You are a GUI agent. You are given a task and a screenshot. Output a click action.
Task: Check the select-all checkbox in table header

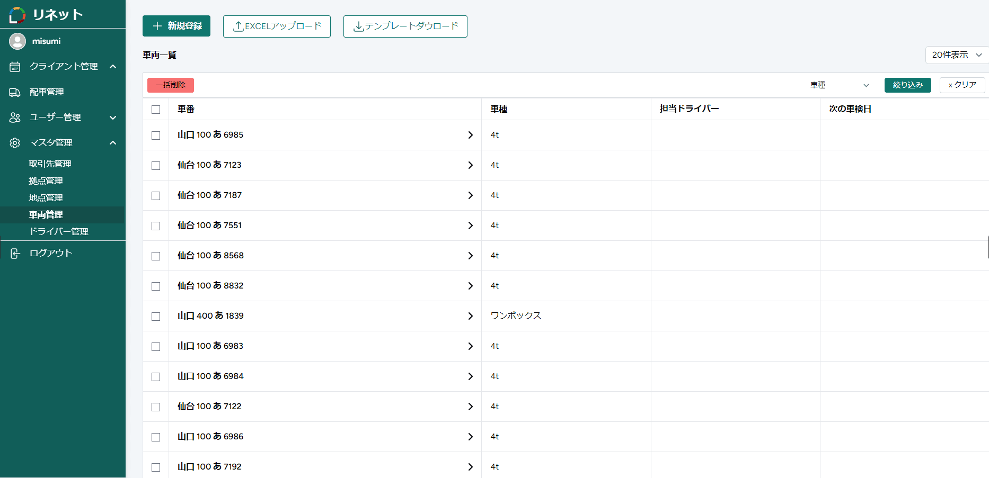[156, 110]
